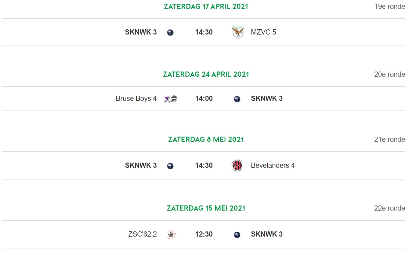The height and width of the screenshot is (254, 411).
Task: Open the Bruse Boys 4 team link
Action: 136,98
